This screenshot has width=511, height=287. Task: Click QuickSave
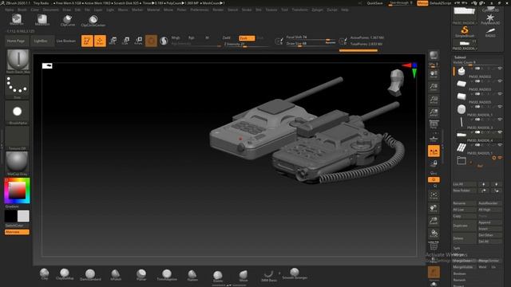click(x=374, y=3)
